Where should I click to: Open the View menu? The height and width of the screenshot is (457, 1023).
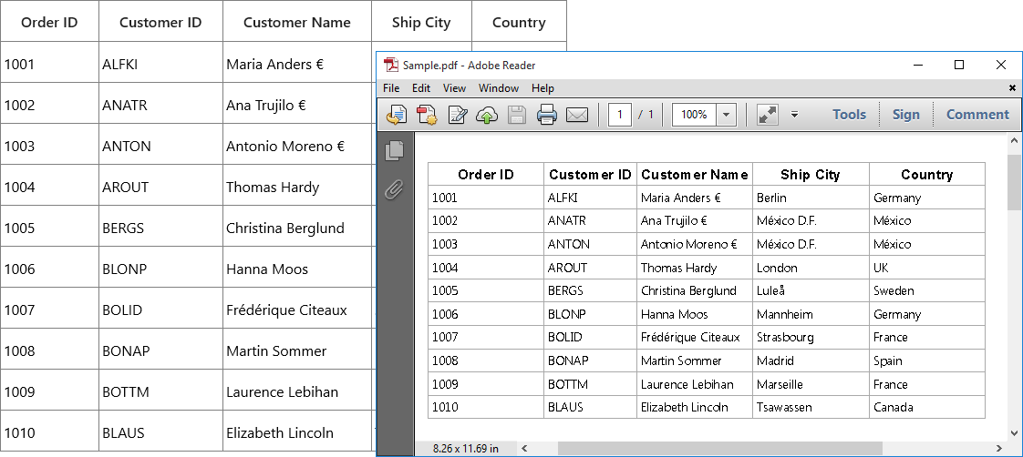pyautogui.click(x=454, y=88)
